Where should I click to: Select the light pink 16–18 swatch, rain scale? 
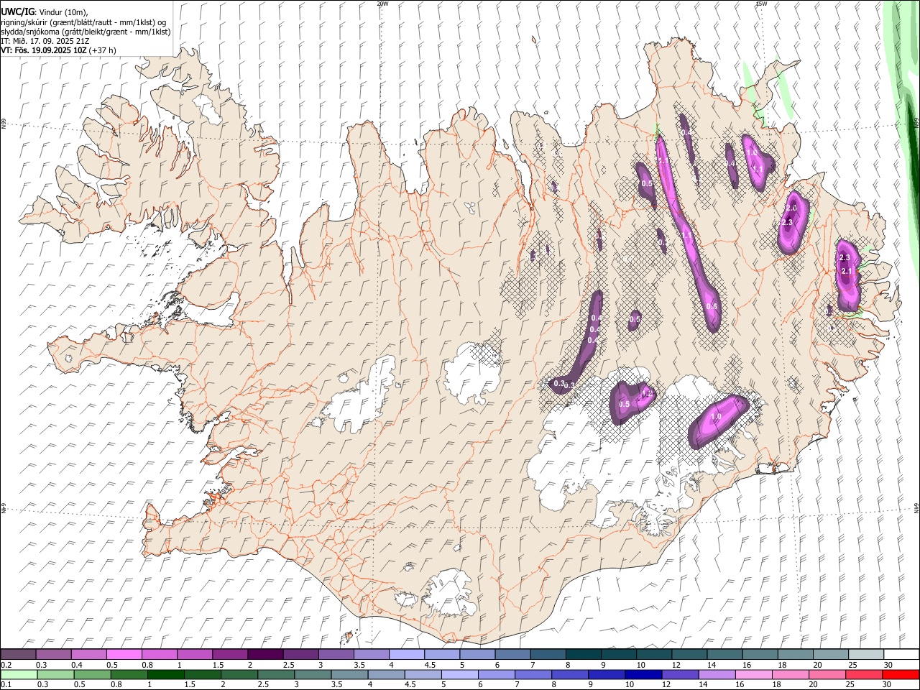tap(753, 674)
